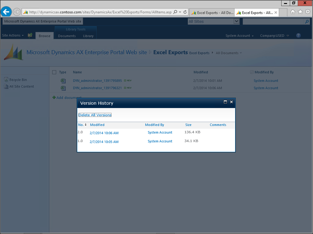Open the Help question mark icon
313x234 pixels.
(298, 36)
